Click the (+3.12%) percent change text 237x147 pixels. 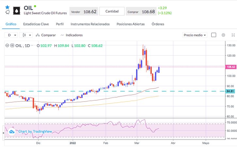(165, 13)
